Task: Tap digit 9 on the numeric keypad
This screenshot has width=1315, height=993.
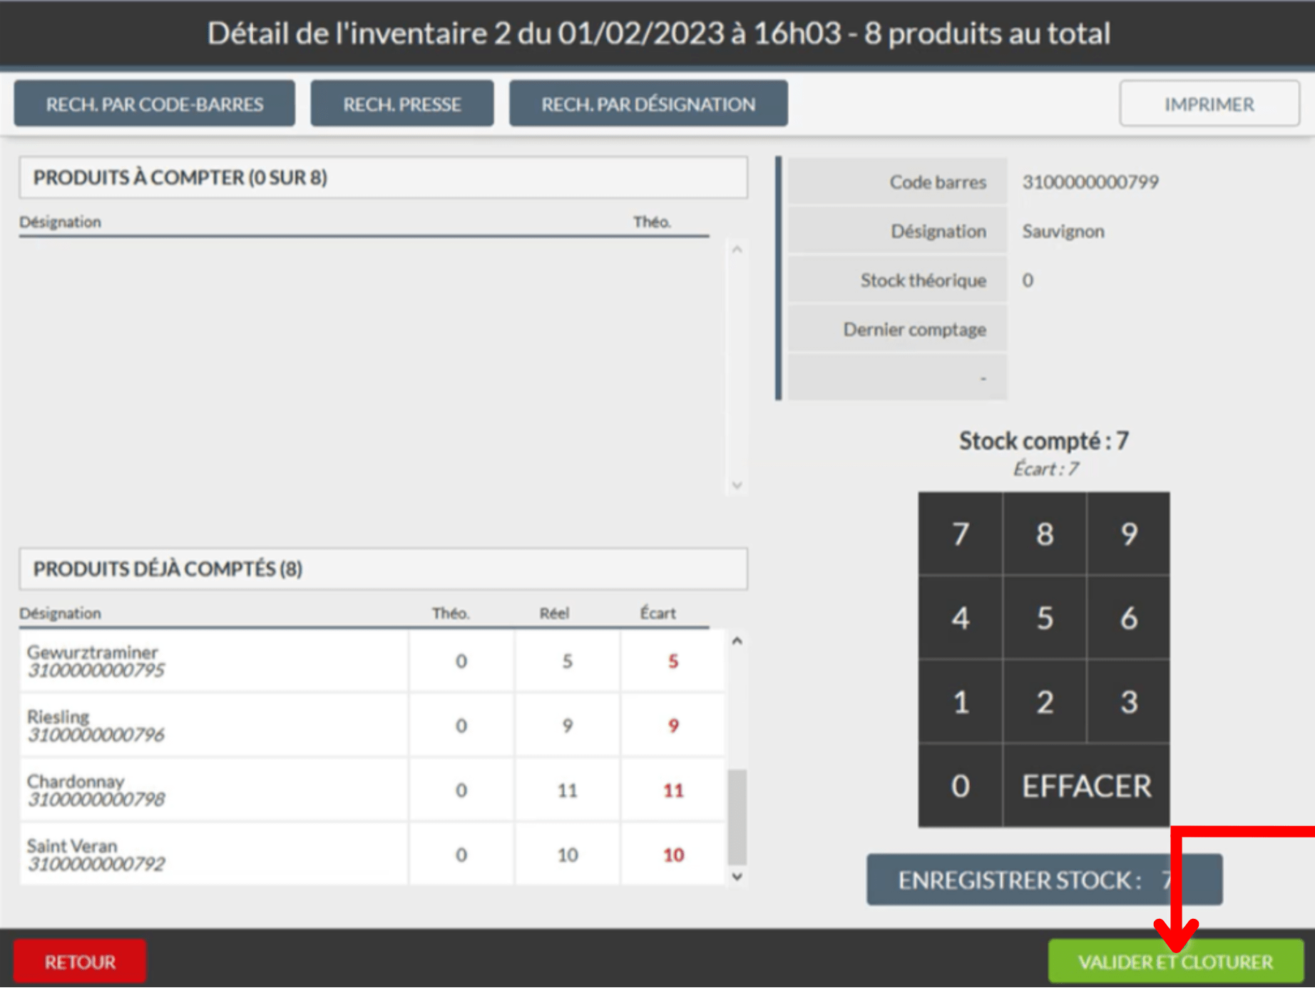Action: 1128,534
